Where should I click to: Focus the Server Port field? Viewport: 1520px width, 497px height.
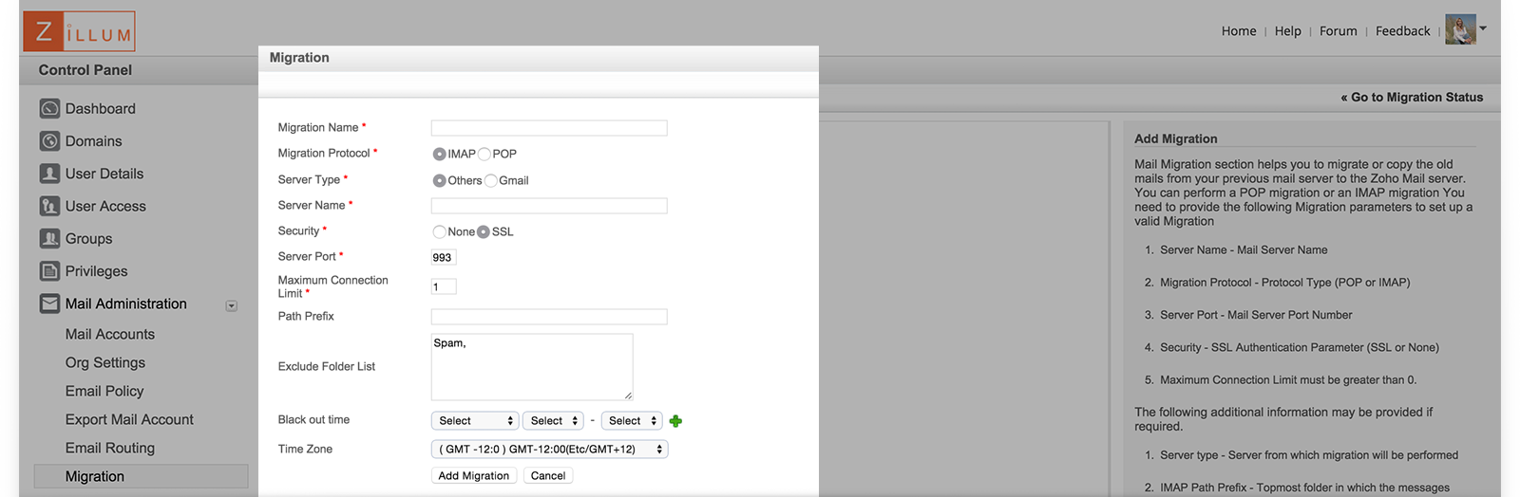(x=444, y=257)
